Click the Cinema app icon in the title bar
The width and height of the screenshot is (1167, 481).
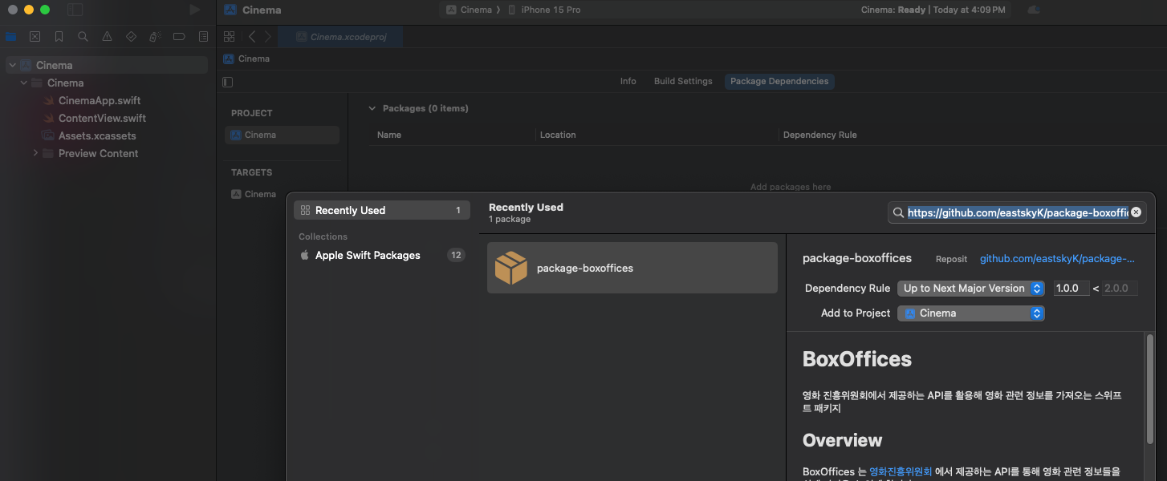(x=230, y=10)
